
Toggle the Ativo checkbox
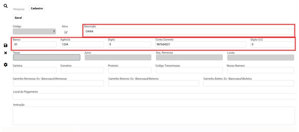tap(66, 32)
